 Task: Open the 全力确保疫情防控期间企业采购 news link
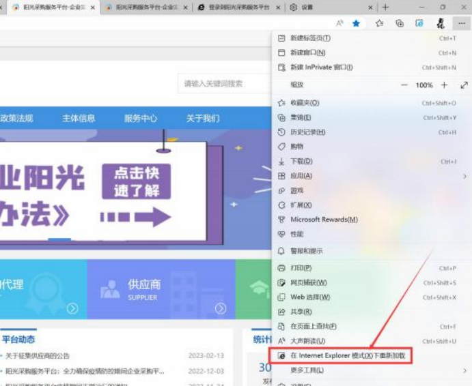[x=85, y=372]
